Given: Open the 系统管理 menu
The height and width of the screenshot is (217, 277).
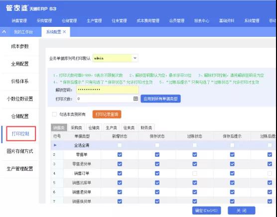Looking at the screenshot, I should [x=252, y=20].
